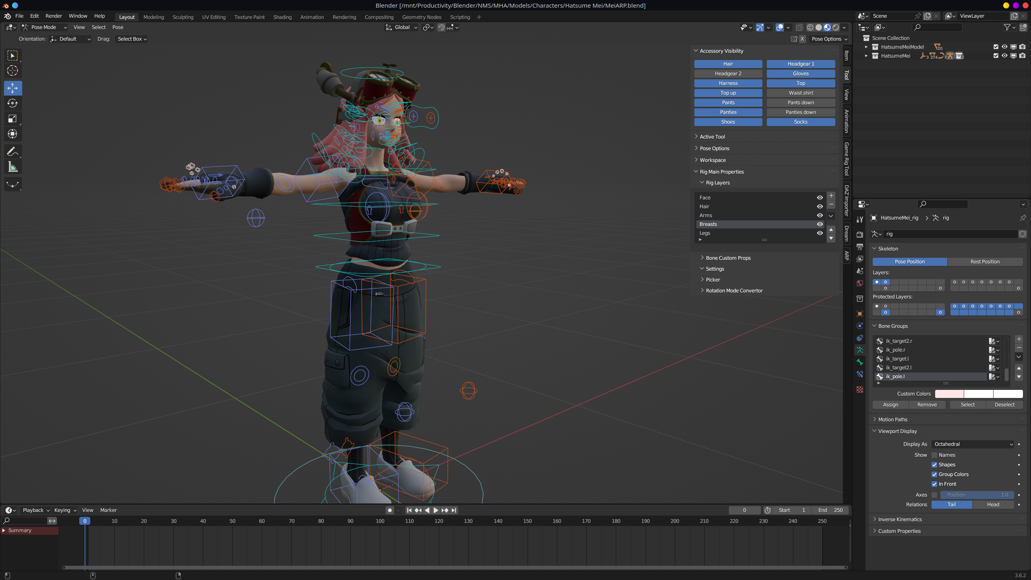Switch to the Shading workspace tab
Image resolution: width=1031 pixels, height=580 pixels.
point(282,17)
